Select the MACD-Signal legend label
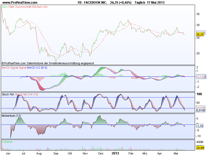The width and height of the screenshot is (208, 156). (14, 68)
